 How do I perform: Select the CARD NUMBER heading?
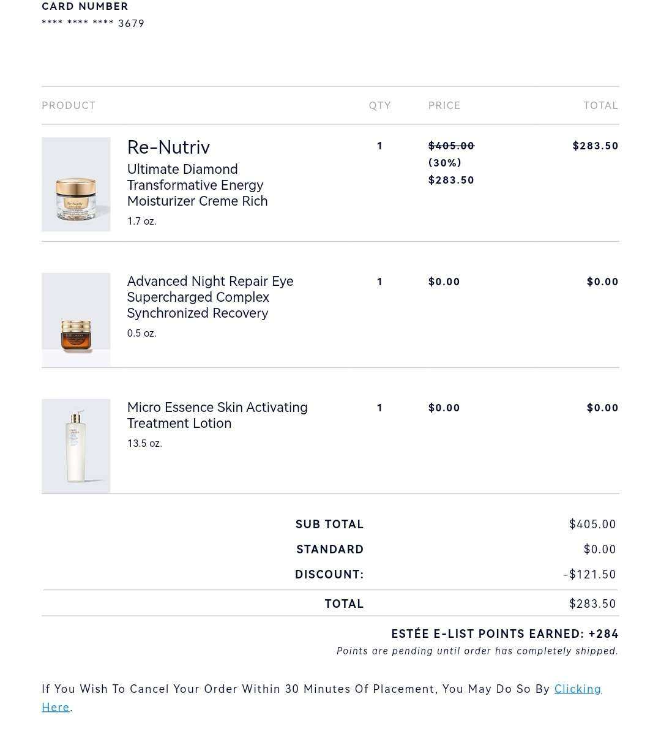(85, 7)
